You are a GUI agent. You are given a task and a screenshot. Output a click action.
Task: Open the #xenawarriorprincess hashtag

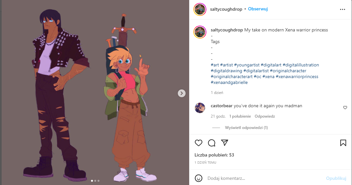click(297, 76)
